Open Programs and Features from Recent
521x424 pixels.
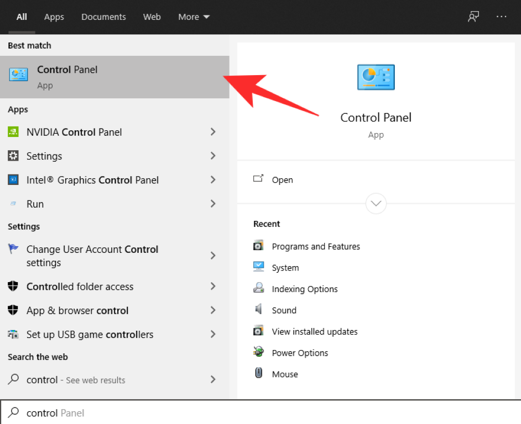coord(315,246)
